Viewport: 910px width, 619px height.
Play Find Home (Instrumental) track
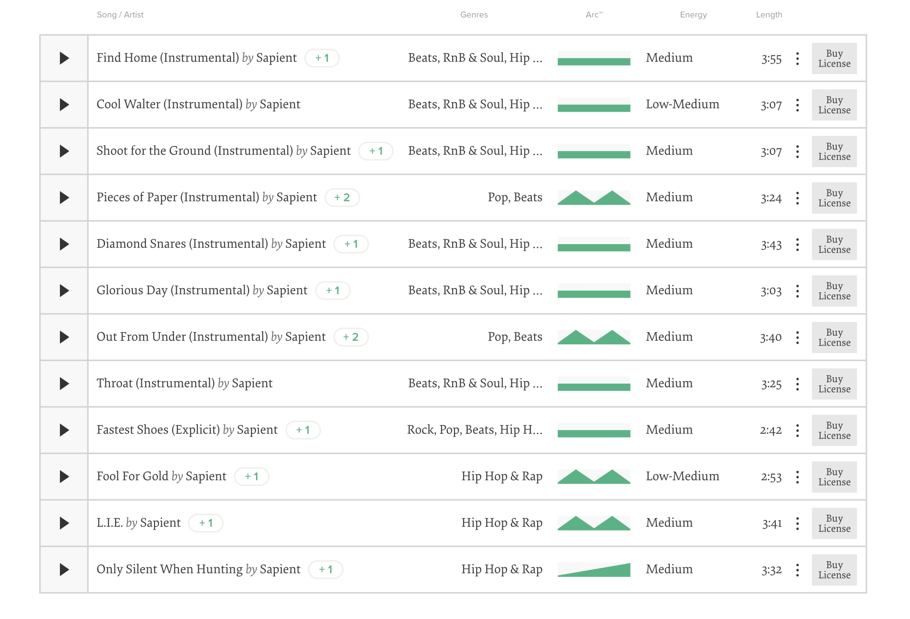click(x=64, y=58)
